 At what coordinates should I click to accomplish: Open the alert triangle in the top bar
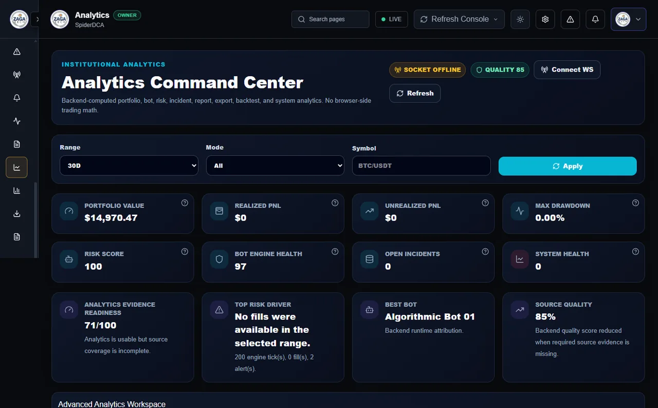pyautogui.click(x=570, y=19)
